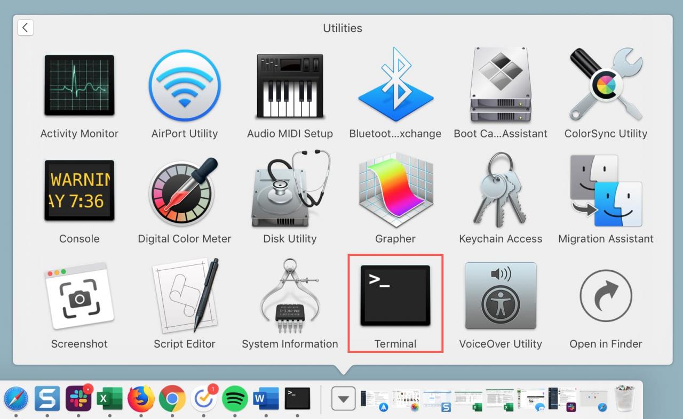Launch Migration Assistant

[606, 190]
